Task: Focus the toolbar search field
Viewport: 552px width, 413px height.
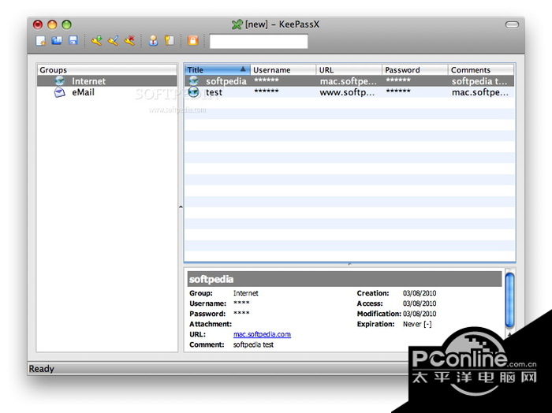Action: [259, 41]
